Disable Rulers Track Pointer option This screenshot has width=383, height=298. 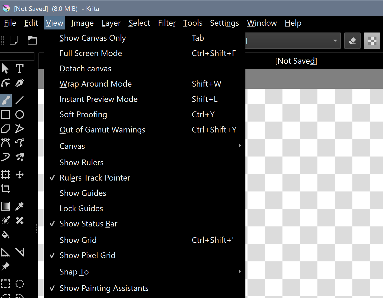[x=95, y=178]
